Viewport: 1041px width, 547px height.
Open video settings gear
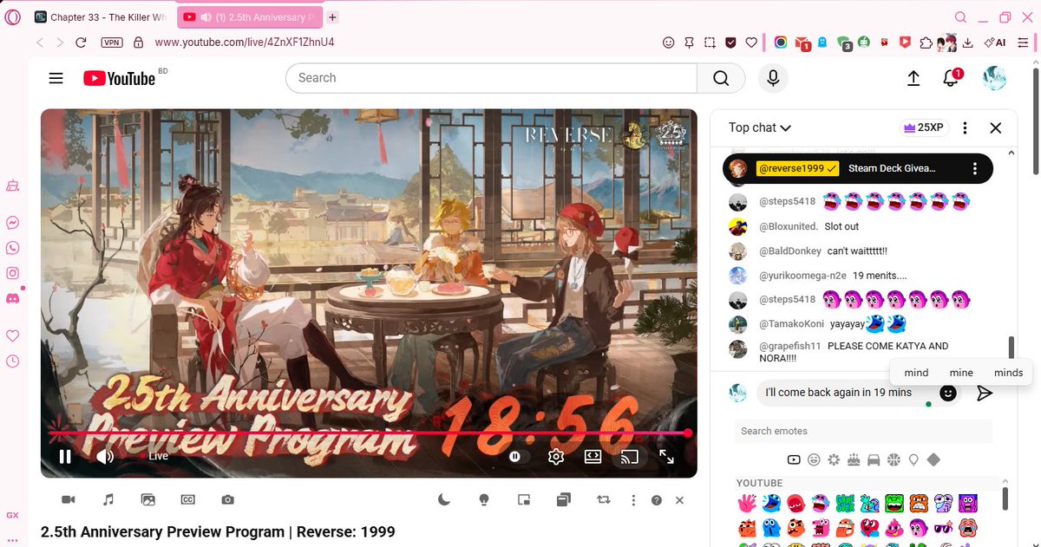[x=556, y=456]
